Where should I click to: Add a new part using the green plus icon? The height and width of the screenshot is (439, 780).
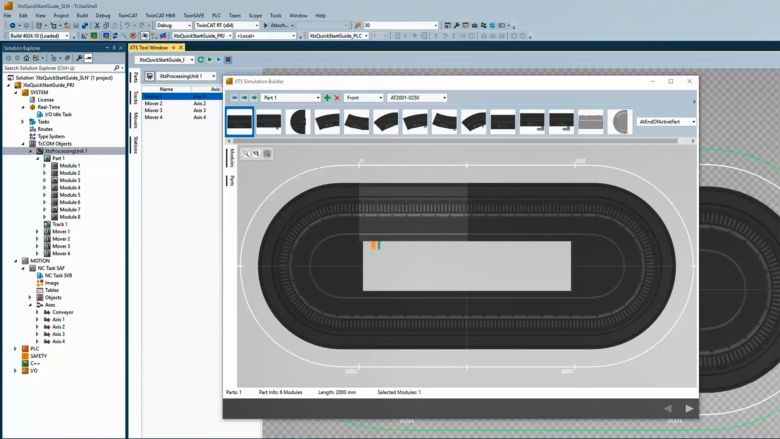coord(327,98)
